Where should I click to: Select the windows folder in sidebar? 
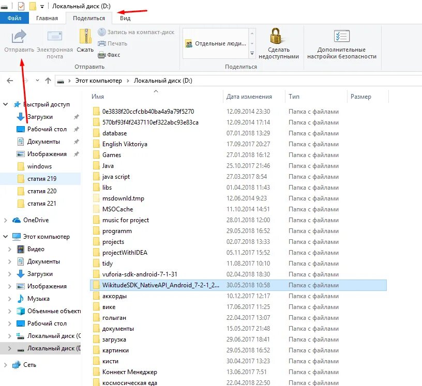(x=39, y=166)
